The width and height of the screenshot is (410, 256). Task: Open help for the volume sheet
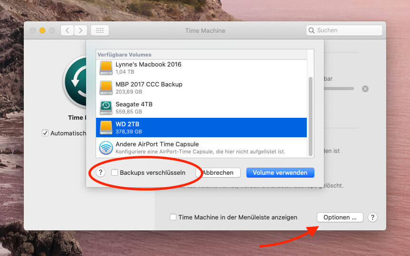pyautogui.click(x=101, y=172)
